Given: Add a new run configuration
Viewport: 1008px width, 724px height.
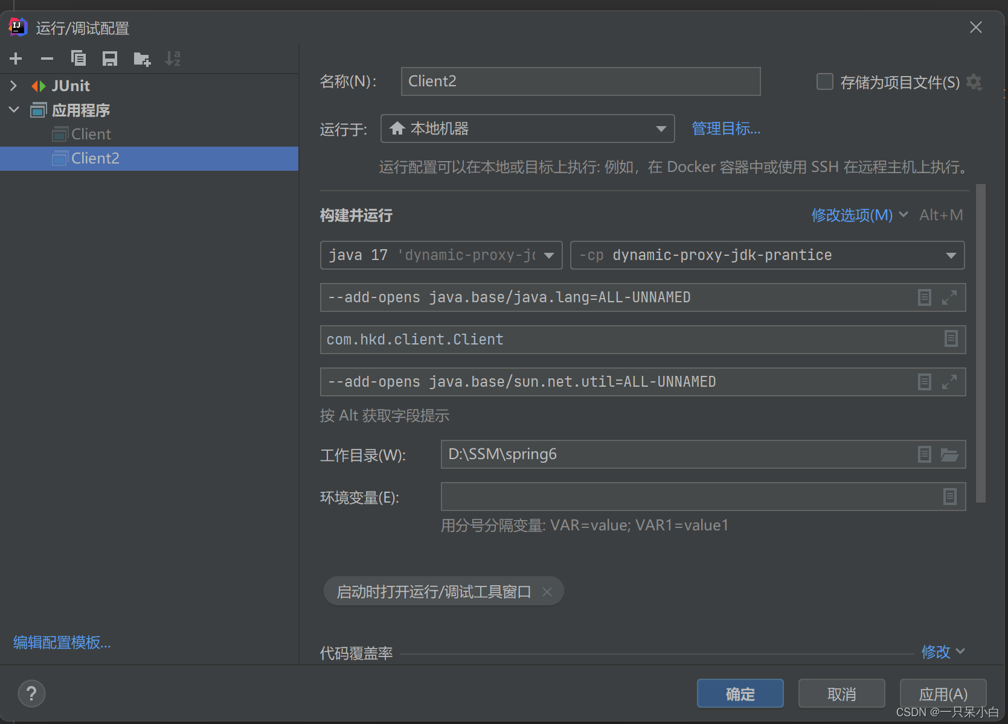Looking at the screenshot, I should point(16,59).
